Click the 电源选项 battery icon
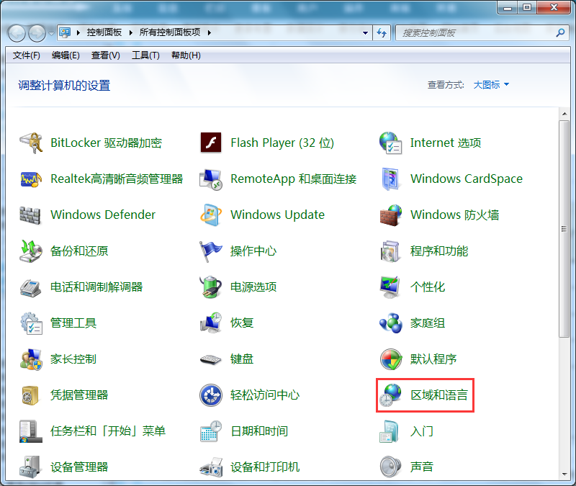 [x=210, y=287]
